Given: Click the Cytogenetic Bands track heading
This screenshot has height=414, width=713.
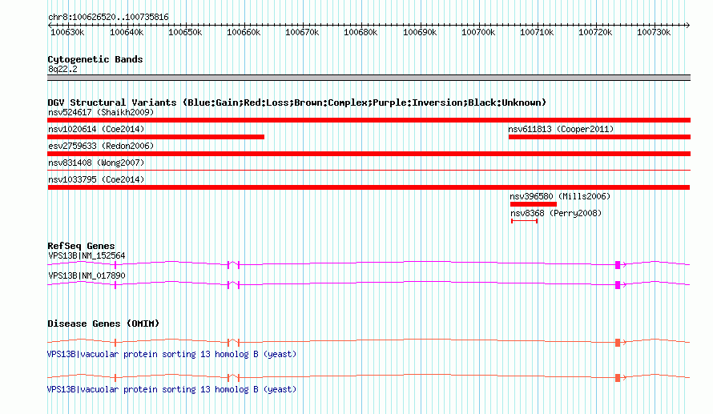Looking at the screenshot, I should pyautogui.click(x=95, y=59).
